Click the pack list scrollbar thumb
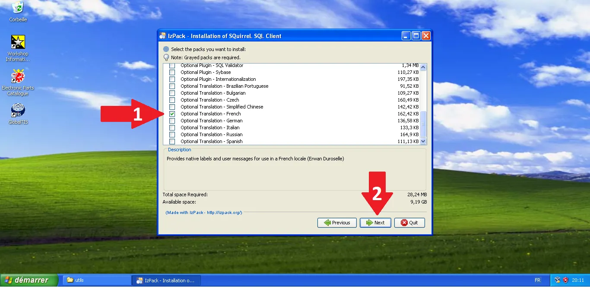This screenshot has height=287, width=590. 423,124
